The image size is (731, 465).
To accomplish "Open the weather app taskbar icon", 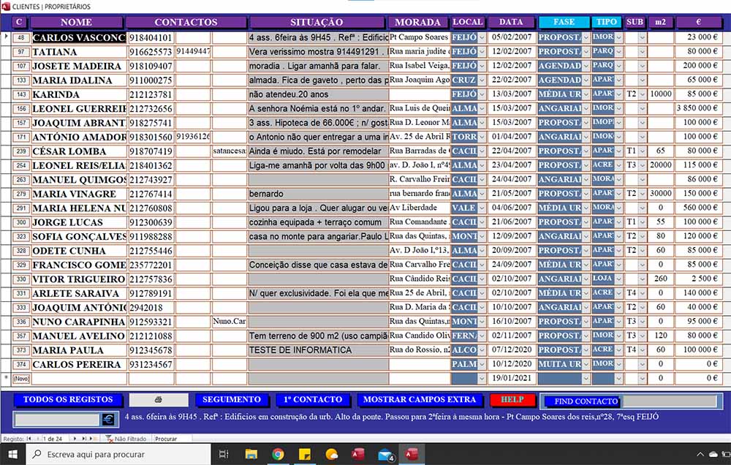I will coord(331,454).
